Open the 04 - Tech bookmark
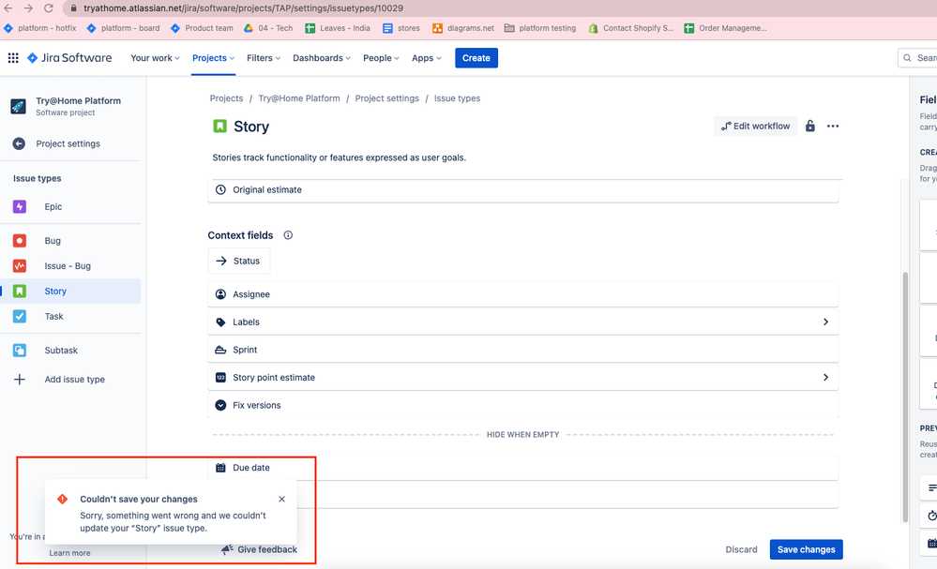The height and width of the screenshot is (569, 937). click(x=268, y=28)
